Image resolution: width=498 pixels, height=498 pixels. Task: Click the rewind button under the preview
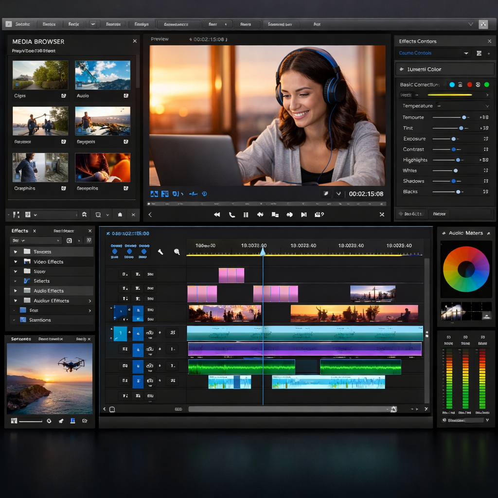point(217,214)
